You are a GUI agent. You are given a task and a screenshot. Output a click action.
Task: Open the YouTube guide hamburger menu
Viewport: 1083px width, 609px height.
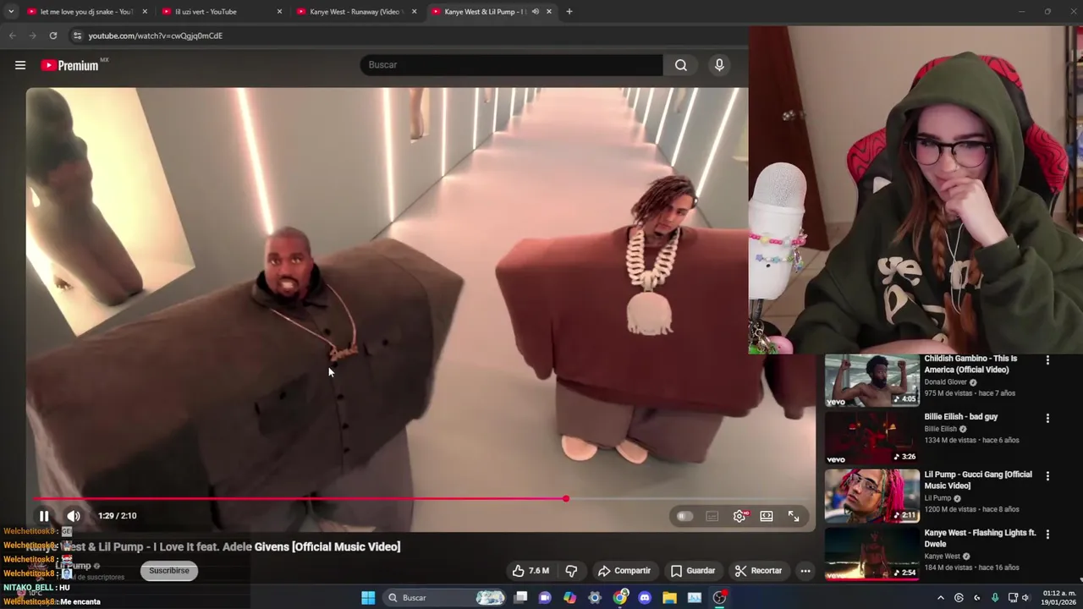coord(20,65)
